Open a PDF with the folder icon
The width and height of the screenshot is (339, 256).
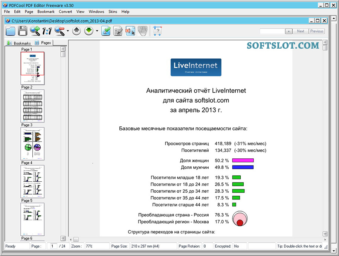pyautogui.click(x=11, y=31)
